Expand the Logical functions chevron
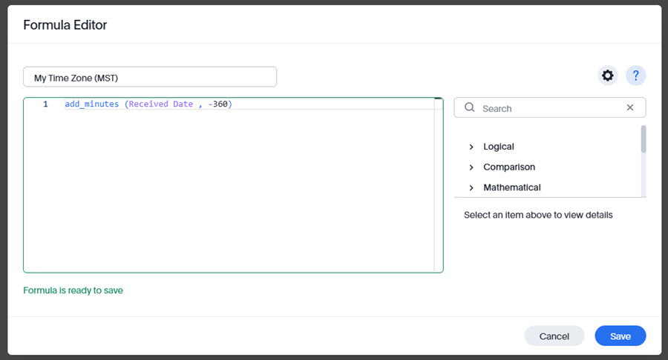The height and width of the screenshot is (360, 668). (x=471, y=147)
